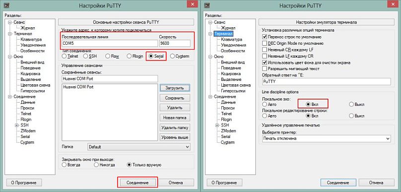The height and width of the screenshot is (192, 401).
Task: Click 'О Программе' button in right window
Action: (x=224, y=183)
